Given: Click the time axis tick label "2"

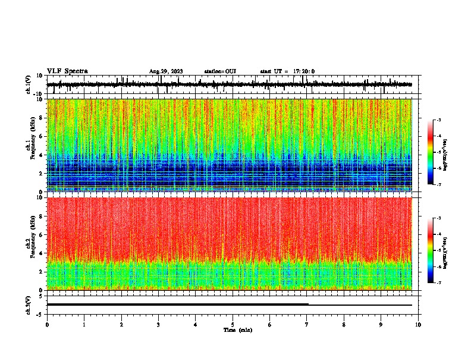Looking at the screenshot, I should [x=121, y=325].
